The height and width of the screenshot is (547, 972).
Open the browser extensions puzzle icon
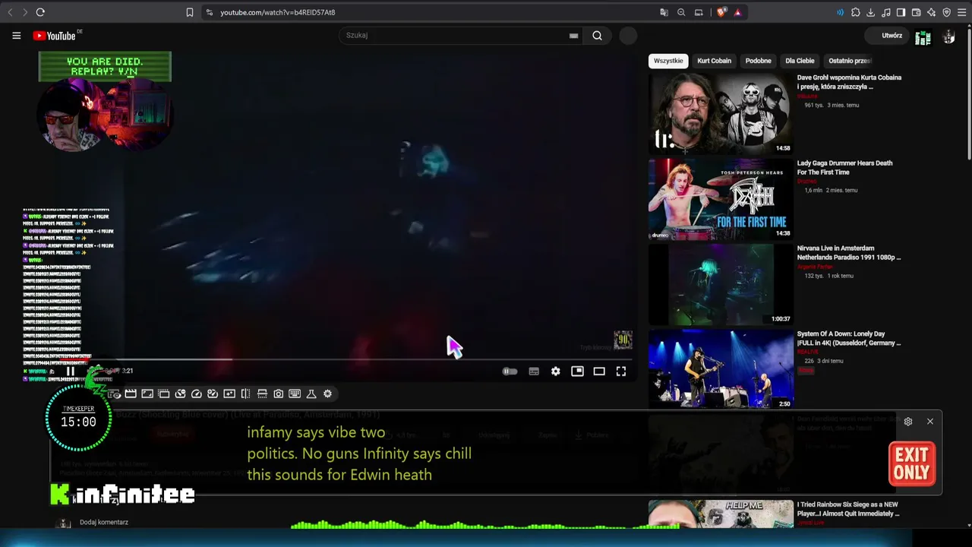(x=856, y=12)
